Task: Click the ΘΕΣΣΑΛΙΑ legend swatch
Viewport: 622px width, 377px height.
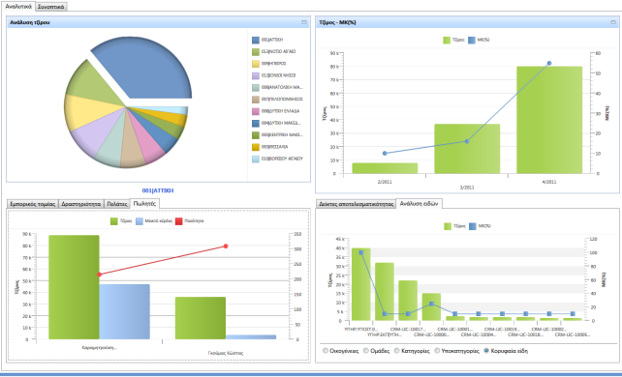Action: (256, 147)
